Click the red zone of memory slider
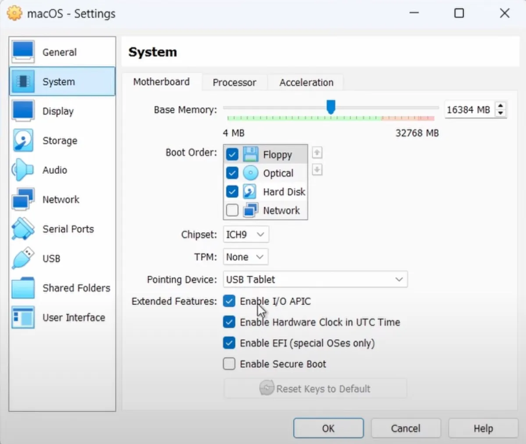The width and height of the screenshot is (526, 444). pos(408,118)
